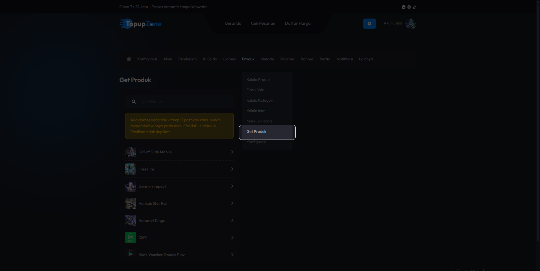Open the TikTok social icon
This screenshot has height=271, width=540.
(414, 7)
